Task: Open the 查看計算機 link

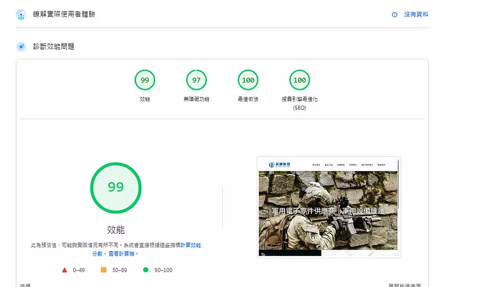Action: [x=122, y=254]
